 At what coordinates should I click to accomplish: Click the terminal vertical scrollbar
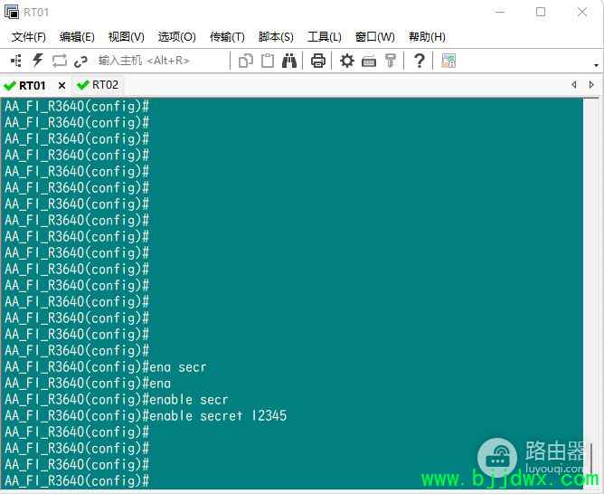coord(593,293)
